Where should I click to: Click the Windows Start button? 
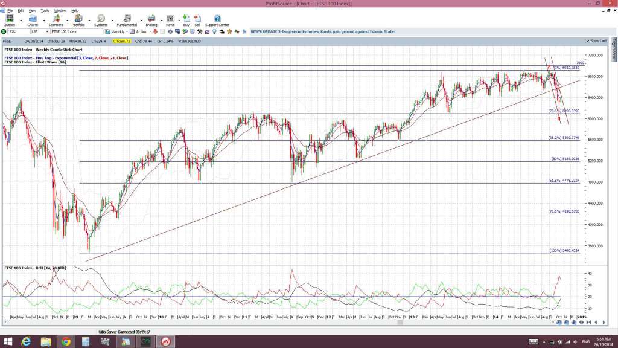7,341
